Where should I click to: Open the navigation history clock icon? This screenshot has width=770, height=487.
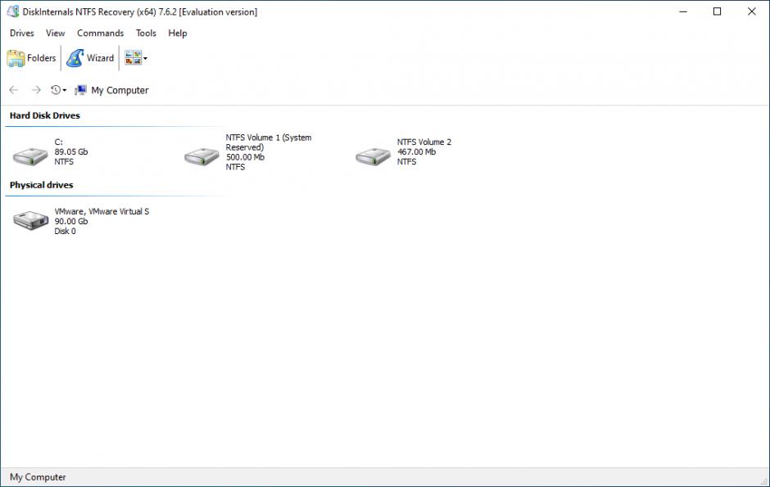tap(56, 90)
